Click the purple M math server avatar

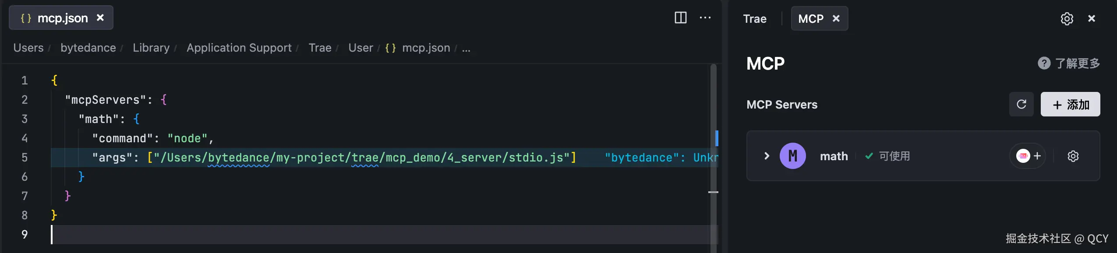point(792,156)
